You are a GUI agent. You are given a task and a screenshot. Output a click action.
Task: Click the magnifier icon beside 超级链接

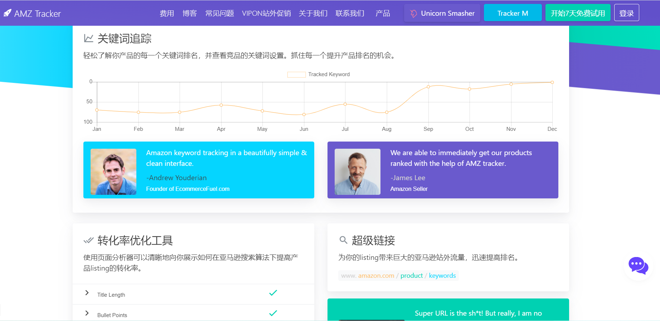click(343, 240)
